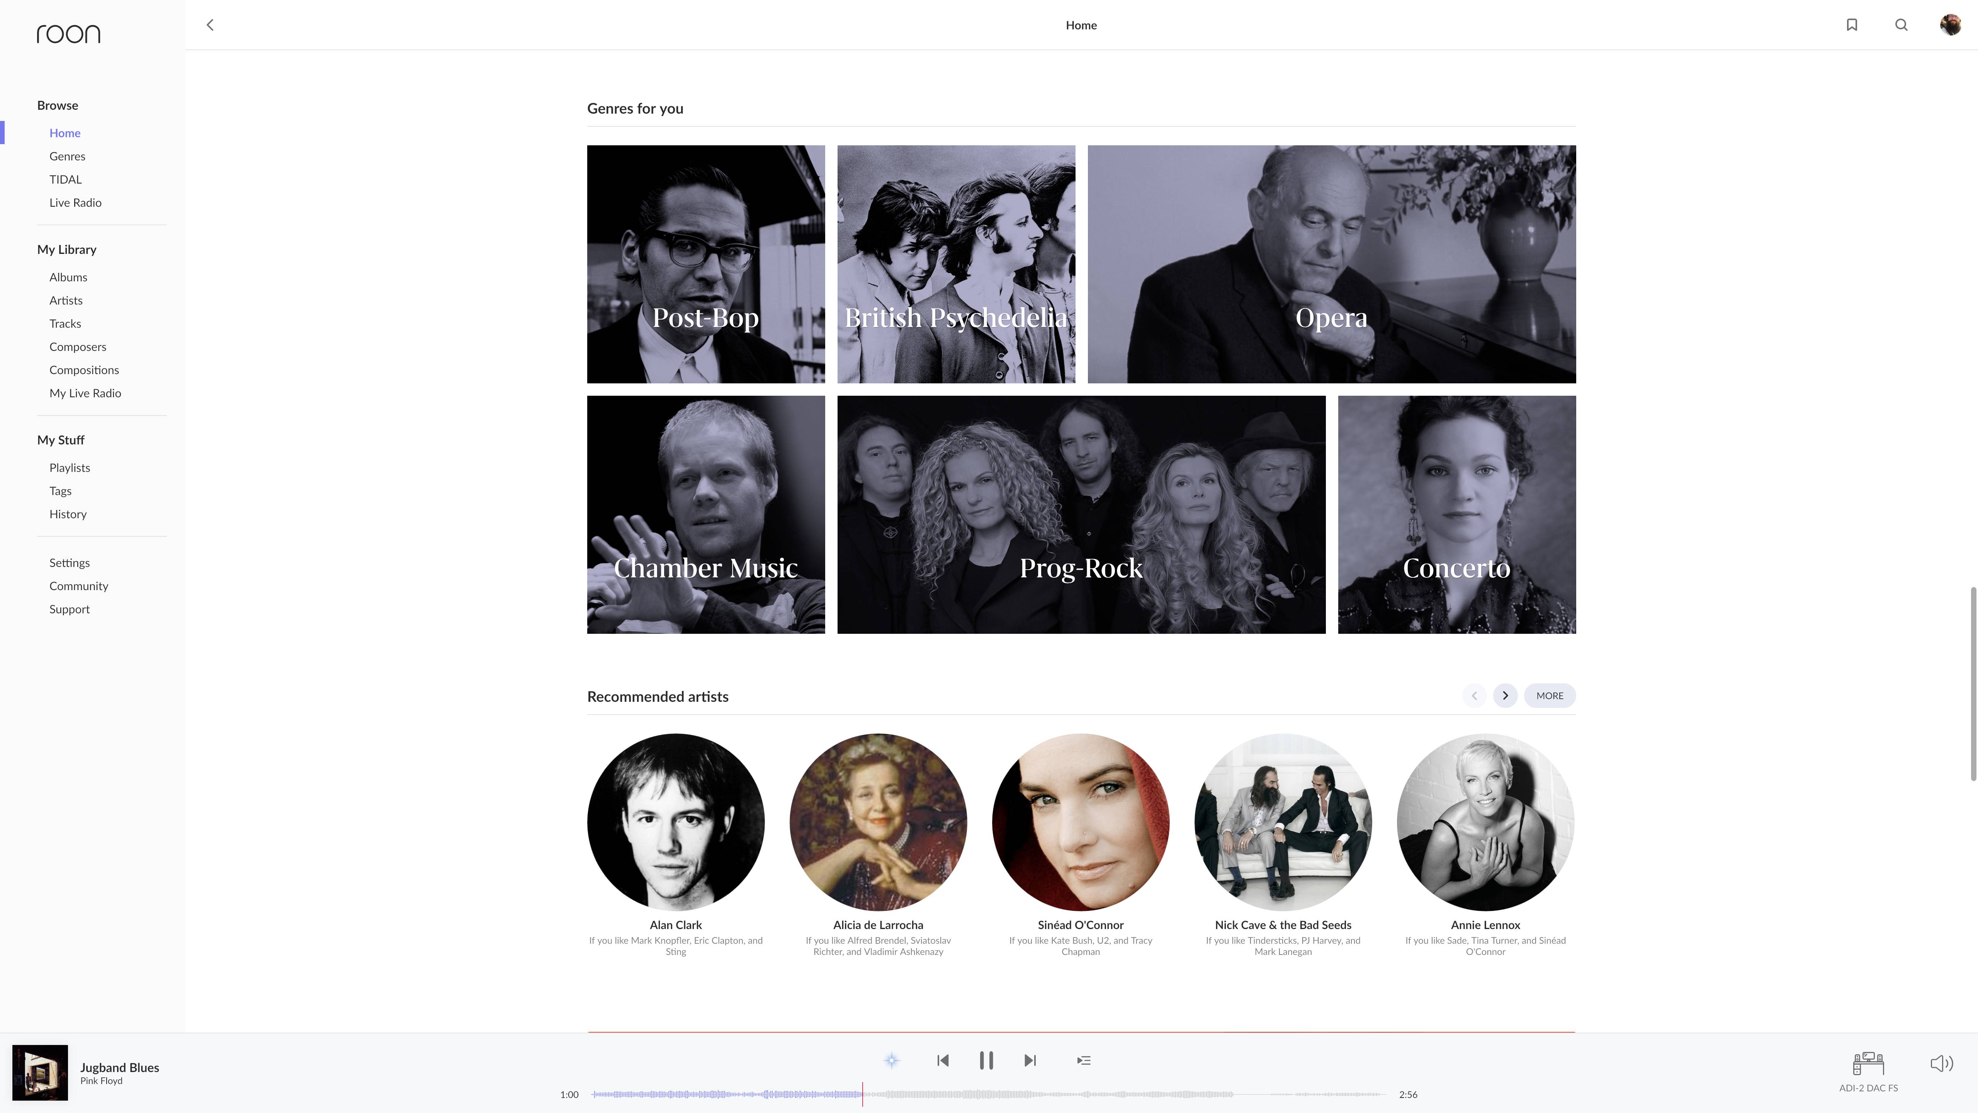
Task: Open Playlists in My Stuff
Action: click(x=70, y=467)
